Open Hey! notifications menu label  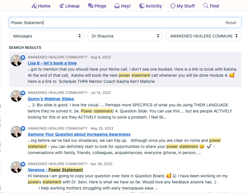click(126, 6)
